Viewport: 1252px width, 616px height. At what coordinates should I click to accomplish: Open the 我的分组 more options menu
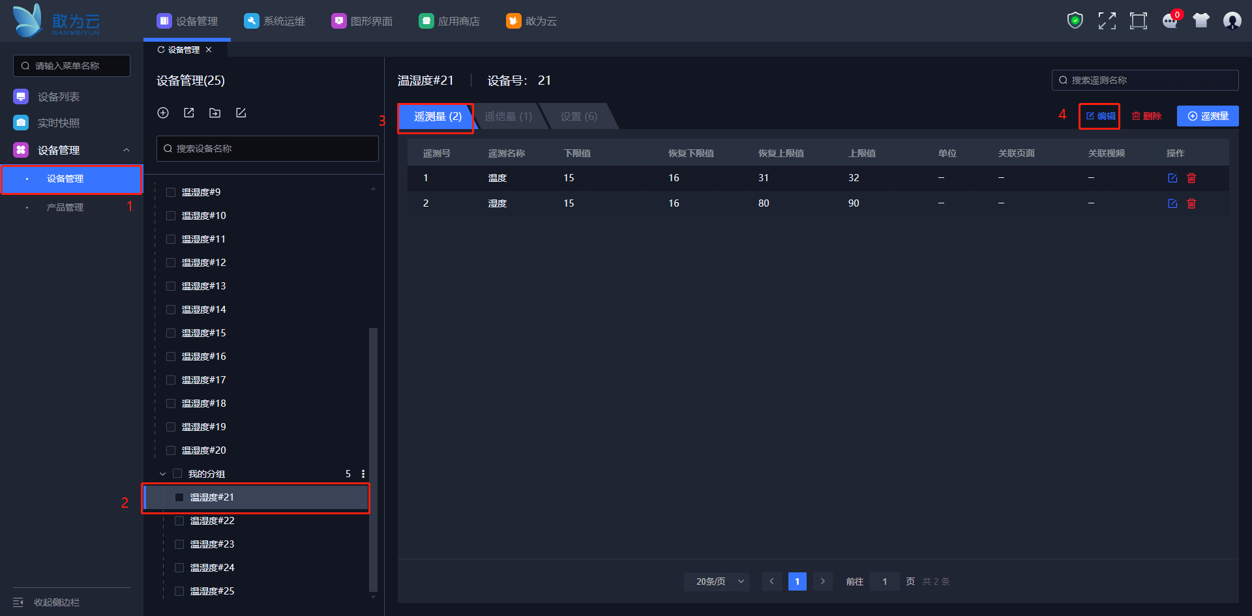(363, 474)
